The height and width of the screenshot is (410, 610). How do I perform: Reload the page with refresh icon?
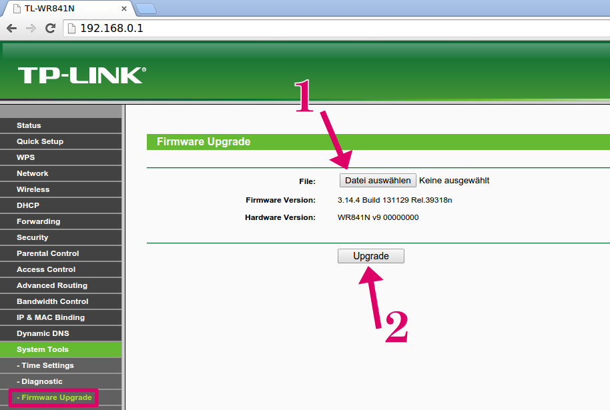(x=50, y=29)
